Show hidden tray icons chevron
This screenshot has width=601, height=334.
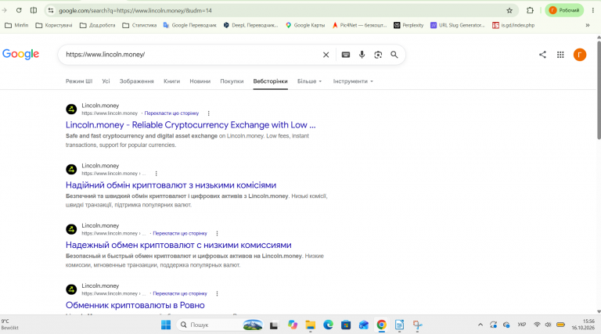(480, 325)
